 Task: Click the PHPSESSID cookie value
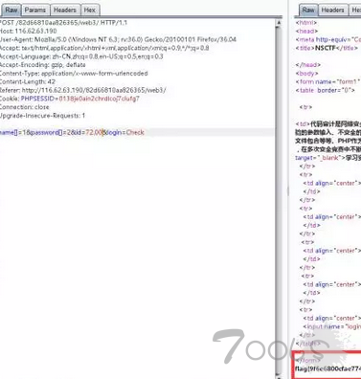coord(99,99)
